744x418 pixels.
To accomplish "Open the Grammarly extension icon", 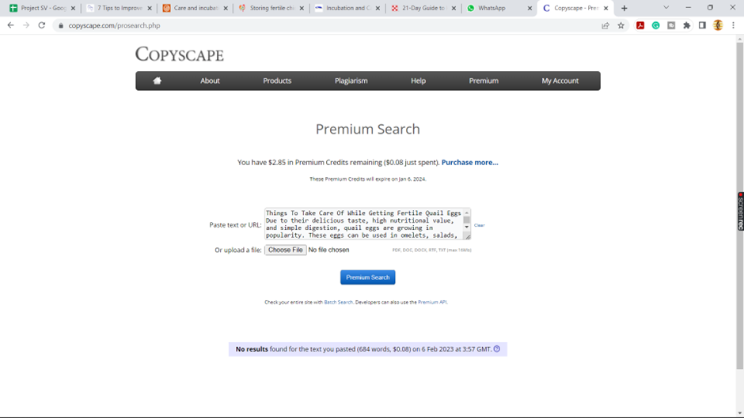I will (x=655, y=25).
